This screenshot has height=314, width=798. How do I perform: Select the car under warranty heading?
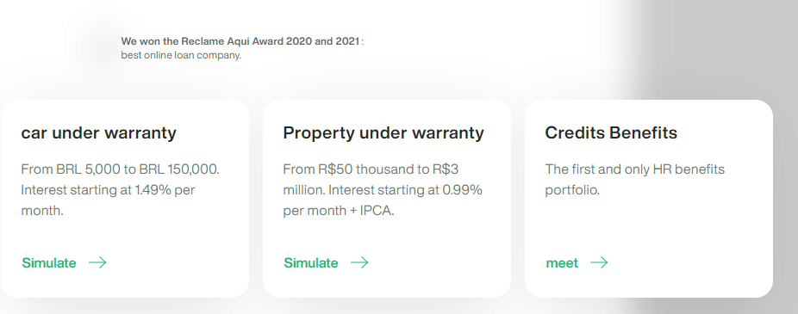tap(99, 133)
